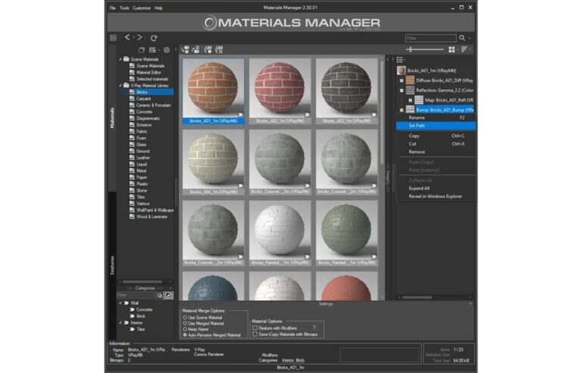Viewport: 582px width, 373px height.
Task: Click the Diffuse map texture icon
Action: pyautogui.click(x=410, y=80)
